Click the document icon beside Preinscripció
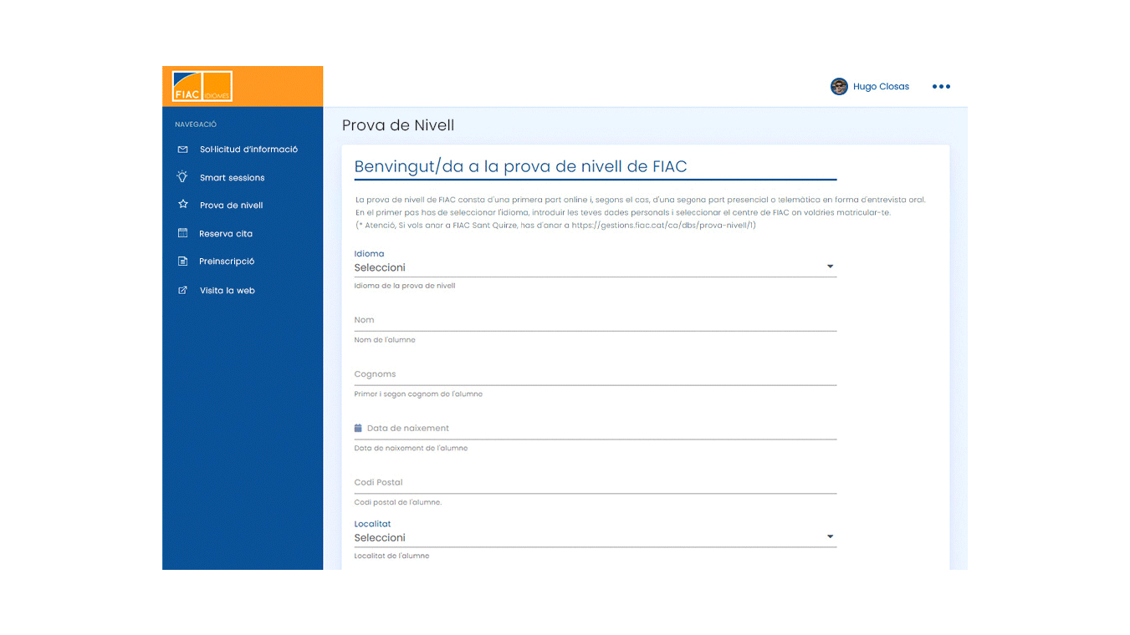The image size is (1130, 635). (182, 262)
